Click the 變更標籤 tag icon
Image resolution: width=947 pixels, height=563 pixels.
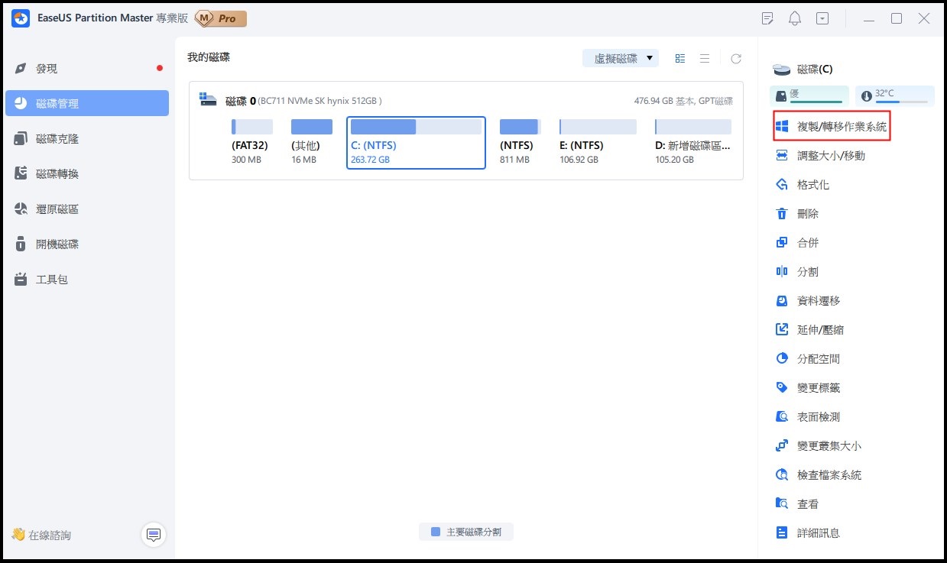(782, 388)
